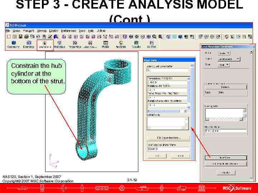258x193 pixels.
Task: Click the Rotations <R1 R2 R3> field
Action: click(168, 90)
